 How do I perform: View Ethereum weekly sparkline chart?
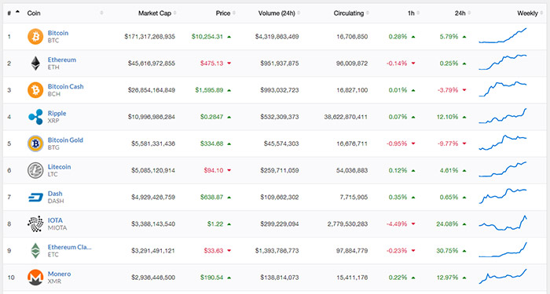coord(503,62)
